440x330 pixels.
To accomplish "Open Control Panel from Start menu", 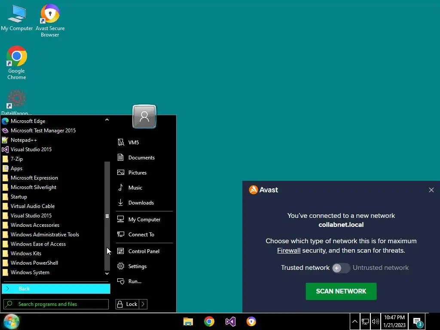I will (x=144, y=251).
